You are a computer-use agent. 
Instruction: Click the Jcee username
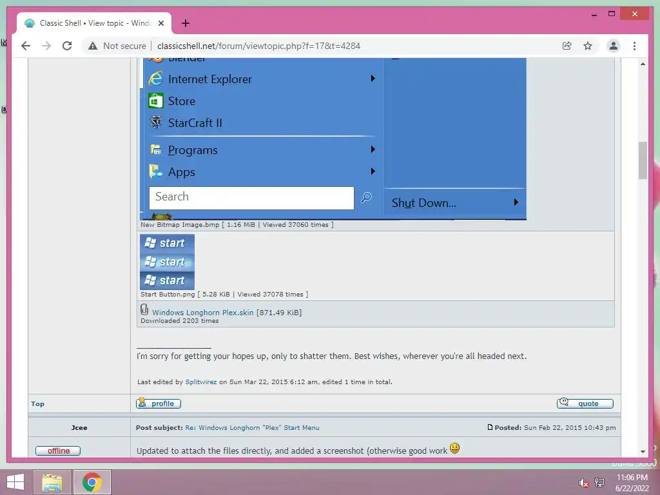pyautogui.click(x=79, y=428)
